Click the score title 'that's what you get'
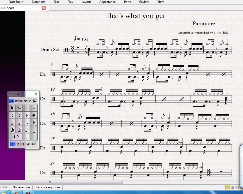243x194 pixels. tap(136, 16)
